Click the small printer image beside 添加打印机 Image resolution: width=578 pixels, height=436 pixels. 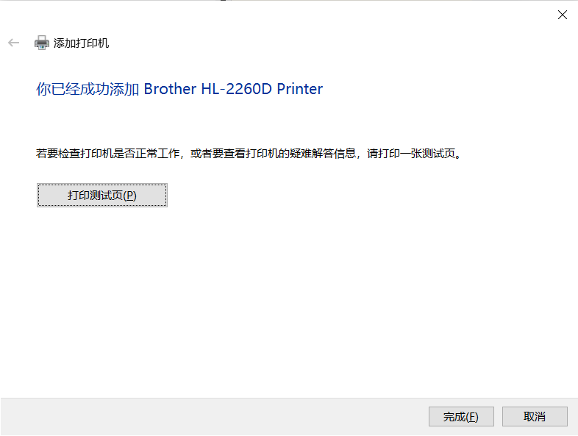click(42, 43)
